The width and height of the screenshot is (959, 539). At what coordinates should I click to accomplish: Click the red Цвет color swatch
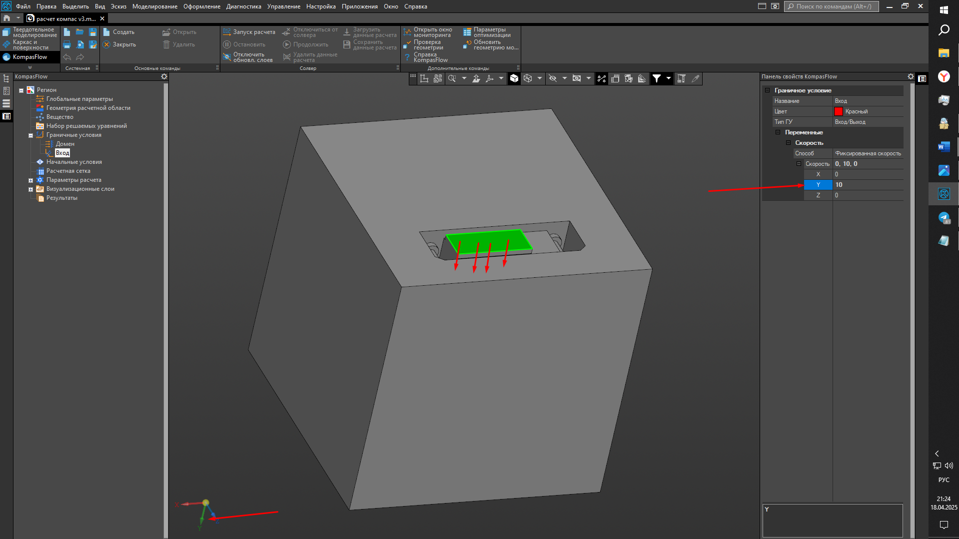[839, 111]
